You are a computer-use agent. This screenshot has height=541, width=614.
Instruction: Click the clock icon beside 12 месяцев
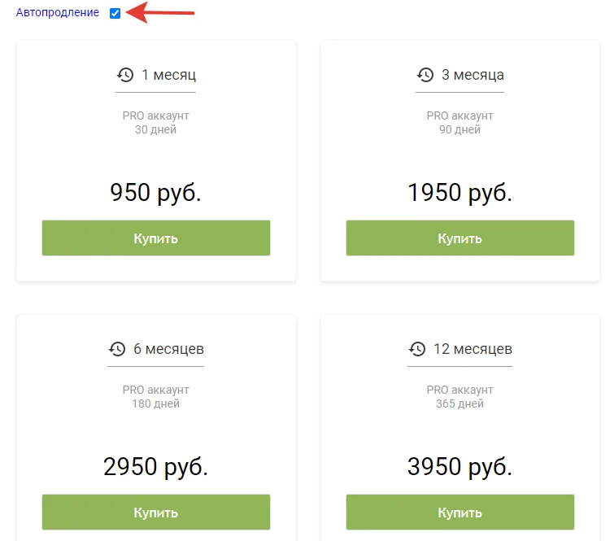[x=417, y=349]
